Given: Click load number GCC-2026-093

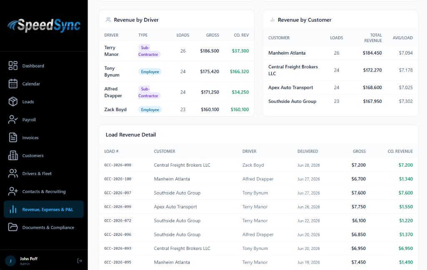Looking at the screenshot, I should [118, 248].
